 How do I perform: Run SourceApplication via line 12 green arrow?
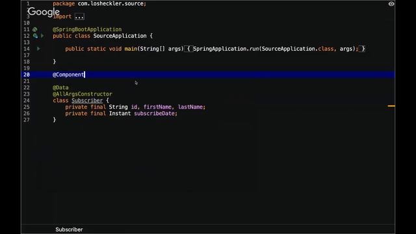coord(42,36)
